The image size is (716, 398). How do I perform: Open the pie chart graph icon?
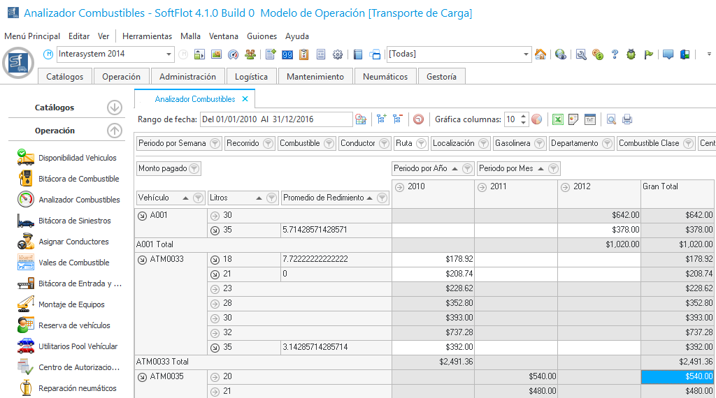click(x=537, y=119)
